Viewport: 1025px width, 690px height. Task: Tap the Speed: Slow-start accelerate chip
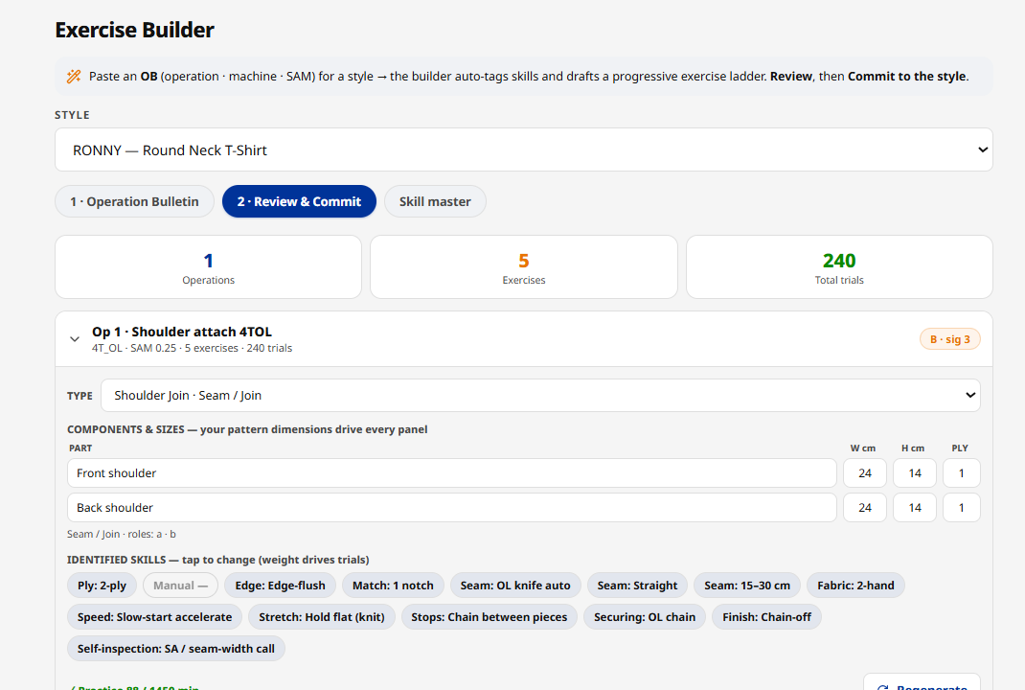point(155,617)
